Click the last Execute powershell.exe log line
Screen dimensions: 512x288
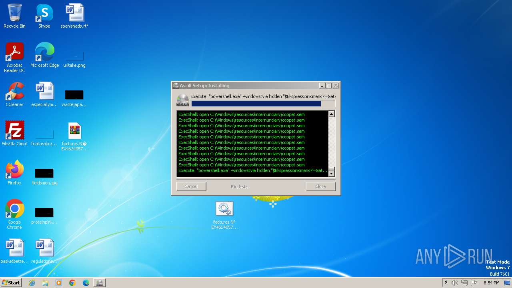[253, 170]
